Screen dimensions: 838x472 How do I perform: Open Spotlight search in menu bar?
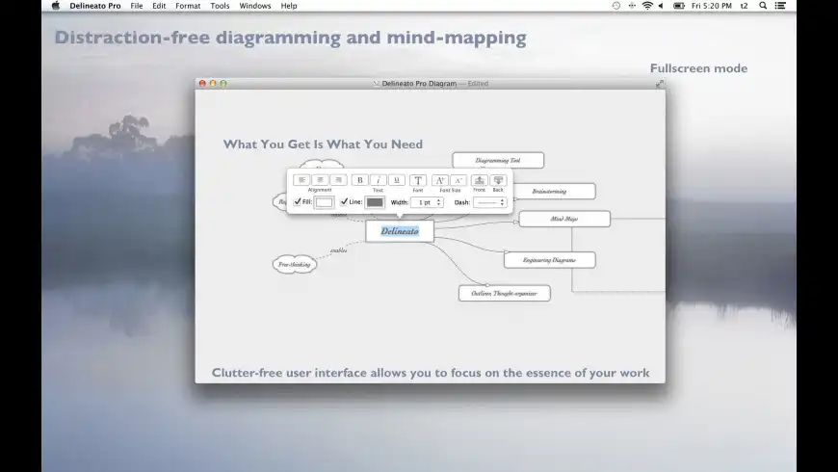click(763, 6)
